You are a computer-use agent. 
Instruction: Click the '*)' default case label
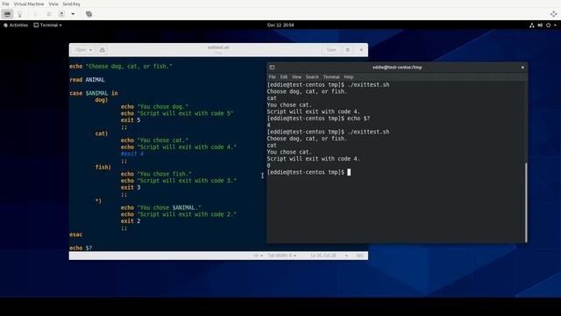click(98, 201)
